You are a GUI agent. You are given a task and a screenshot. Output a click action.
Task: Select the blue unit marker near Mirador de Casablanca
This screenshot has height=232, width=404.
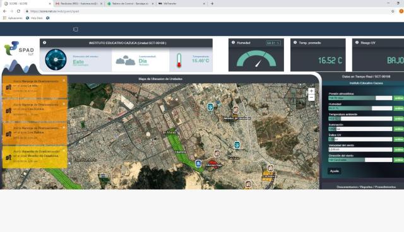(x=210, y=107)
